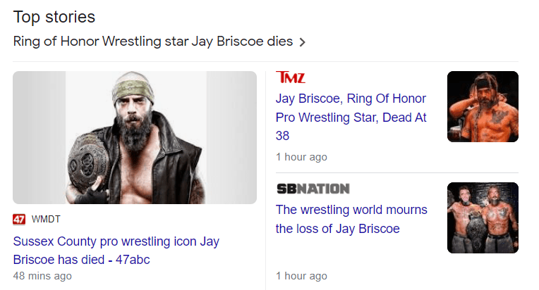Click '1 hour ago' under SB Nation story
The image size is (539, 290).
click(x=301, y=276)
